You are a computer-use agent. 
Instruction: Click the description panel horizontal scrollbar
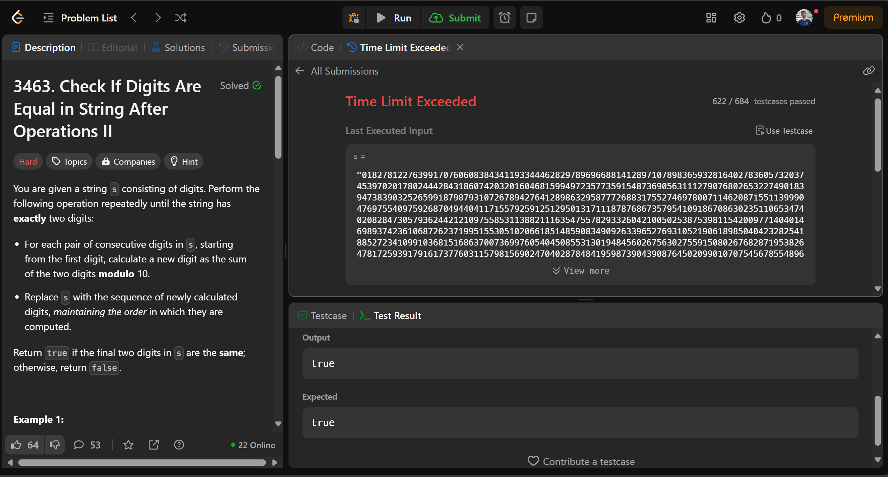click(142, 463)
